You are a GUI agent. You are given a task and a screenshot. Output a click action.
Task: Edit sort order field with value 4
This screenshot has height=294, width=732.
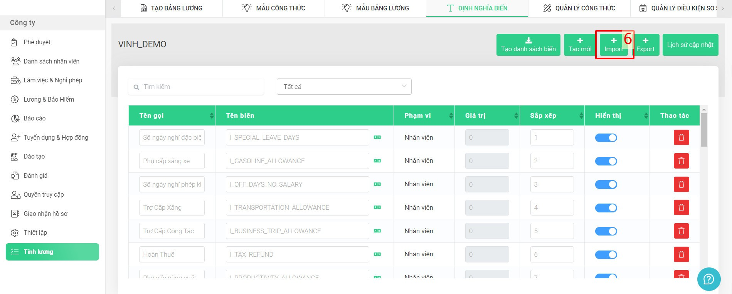(552, 207)
